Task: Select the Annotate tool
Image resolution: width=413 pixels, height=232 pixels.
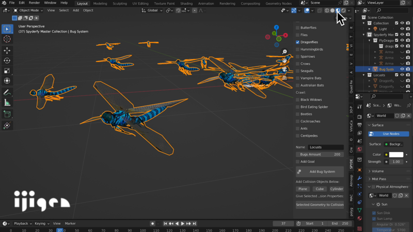Action: point(7,92)
